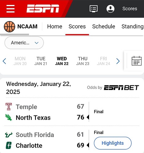The width and height of the screenshot is (144, 153).
Task: Click the Charlotte team logo
Action: click(x=9, y=145)
